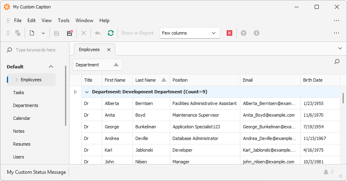This screenshot has height=181, width=347.
Task: Click the Save icon in toolbar
Action: (57, 33)
